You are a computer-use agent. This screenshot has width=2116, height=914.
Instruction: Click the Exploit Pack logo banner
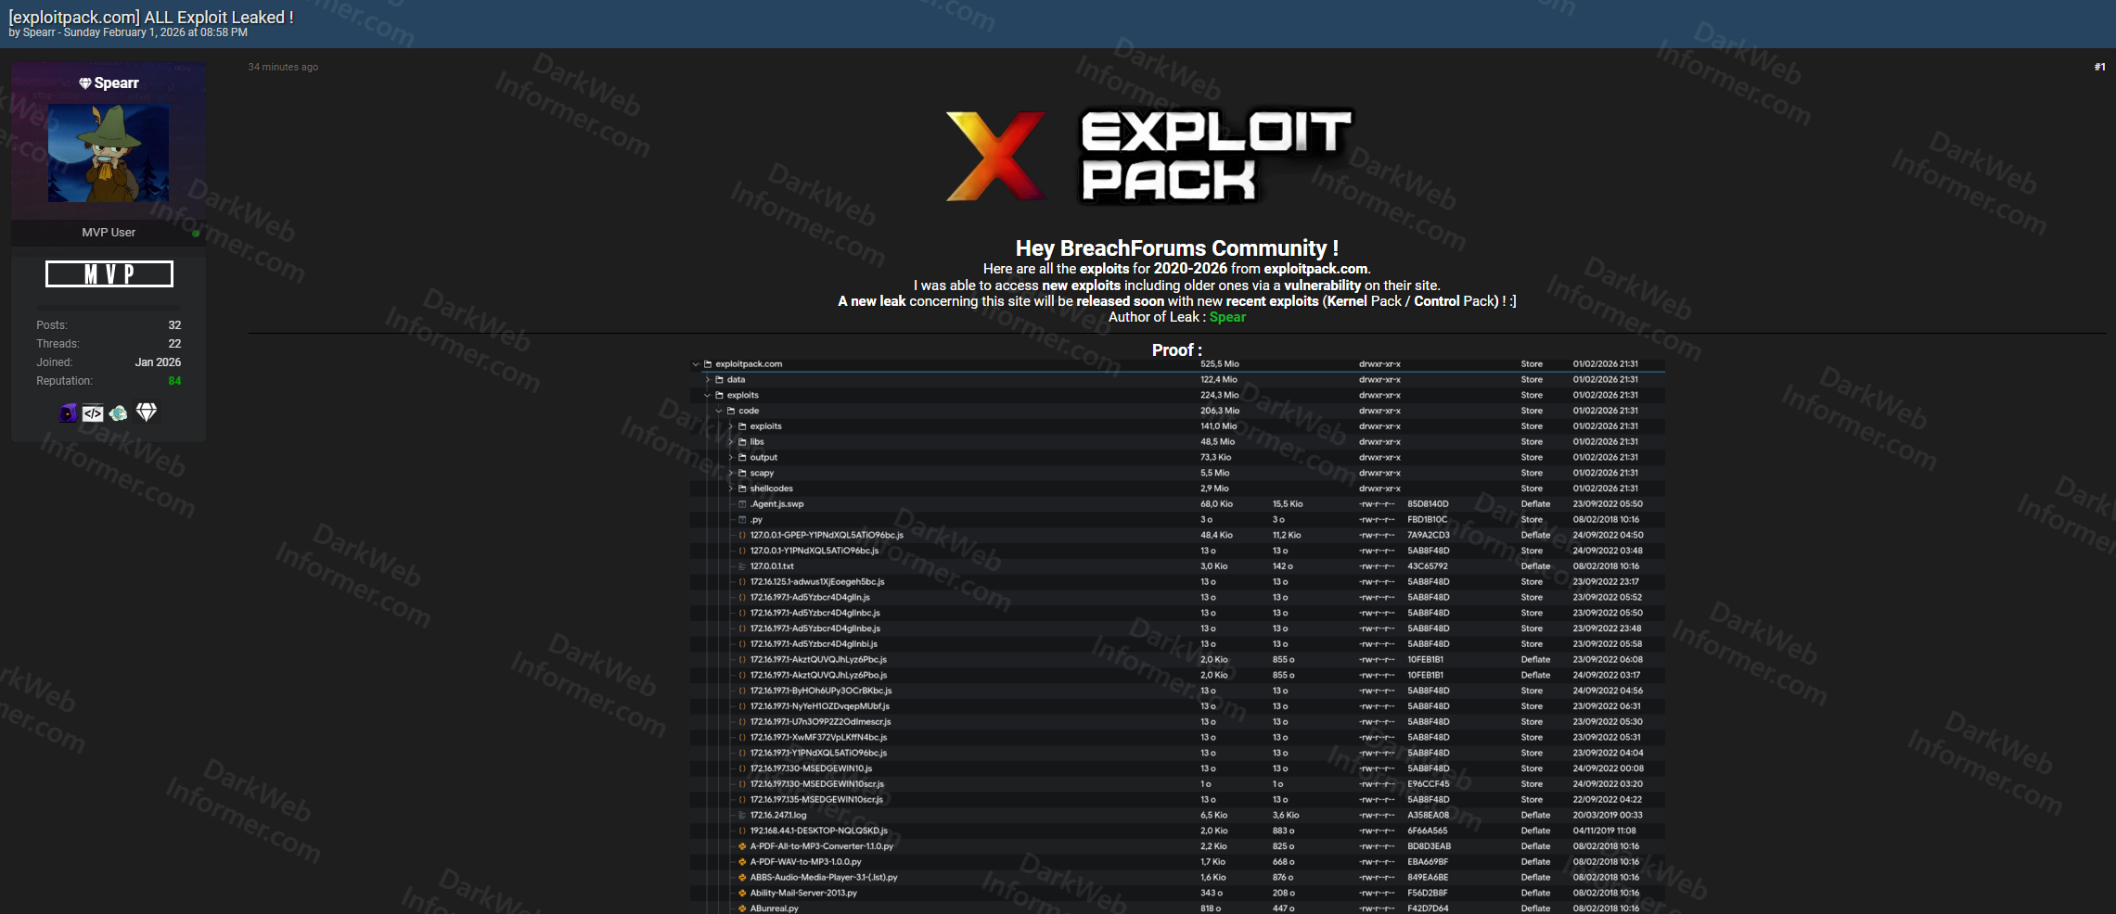pyautogui.click(x=1148, y=156)
